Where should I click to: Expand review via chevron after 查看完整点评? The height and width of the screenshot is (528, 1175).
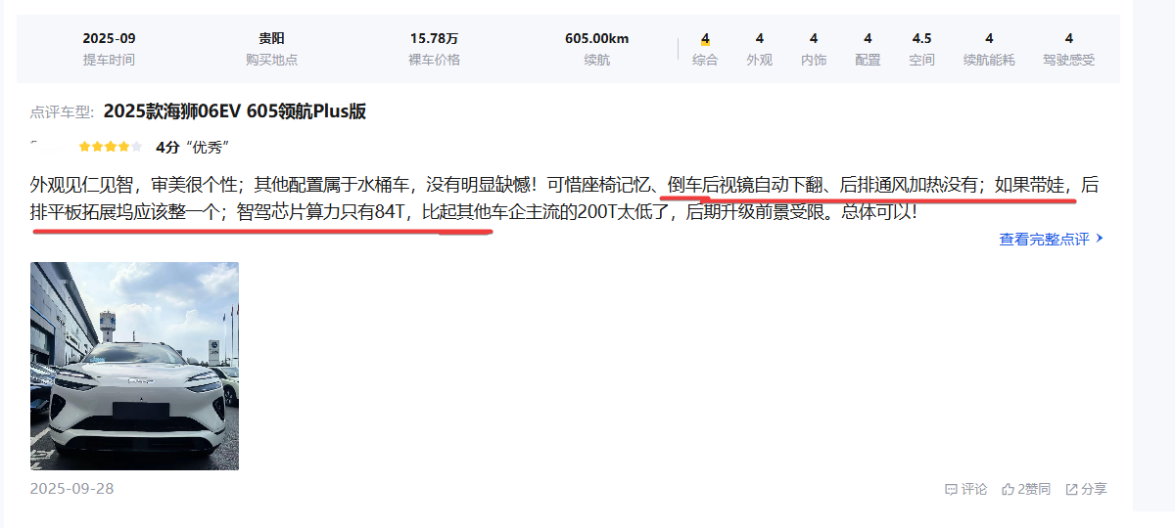pyautogui.click(x=1100, y=239)
